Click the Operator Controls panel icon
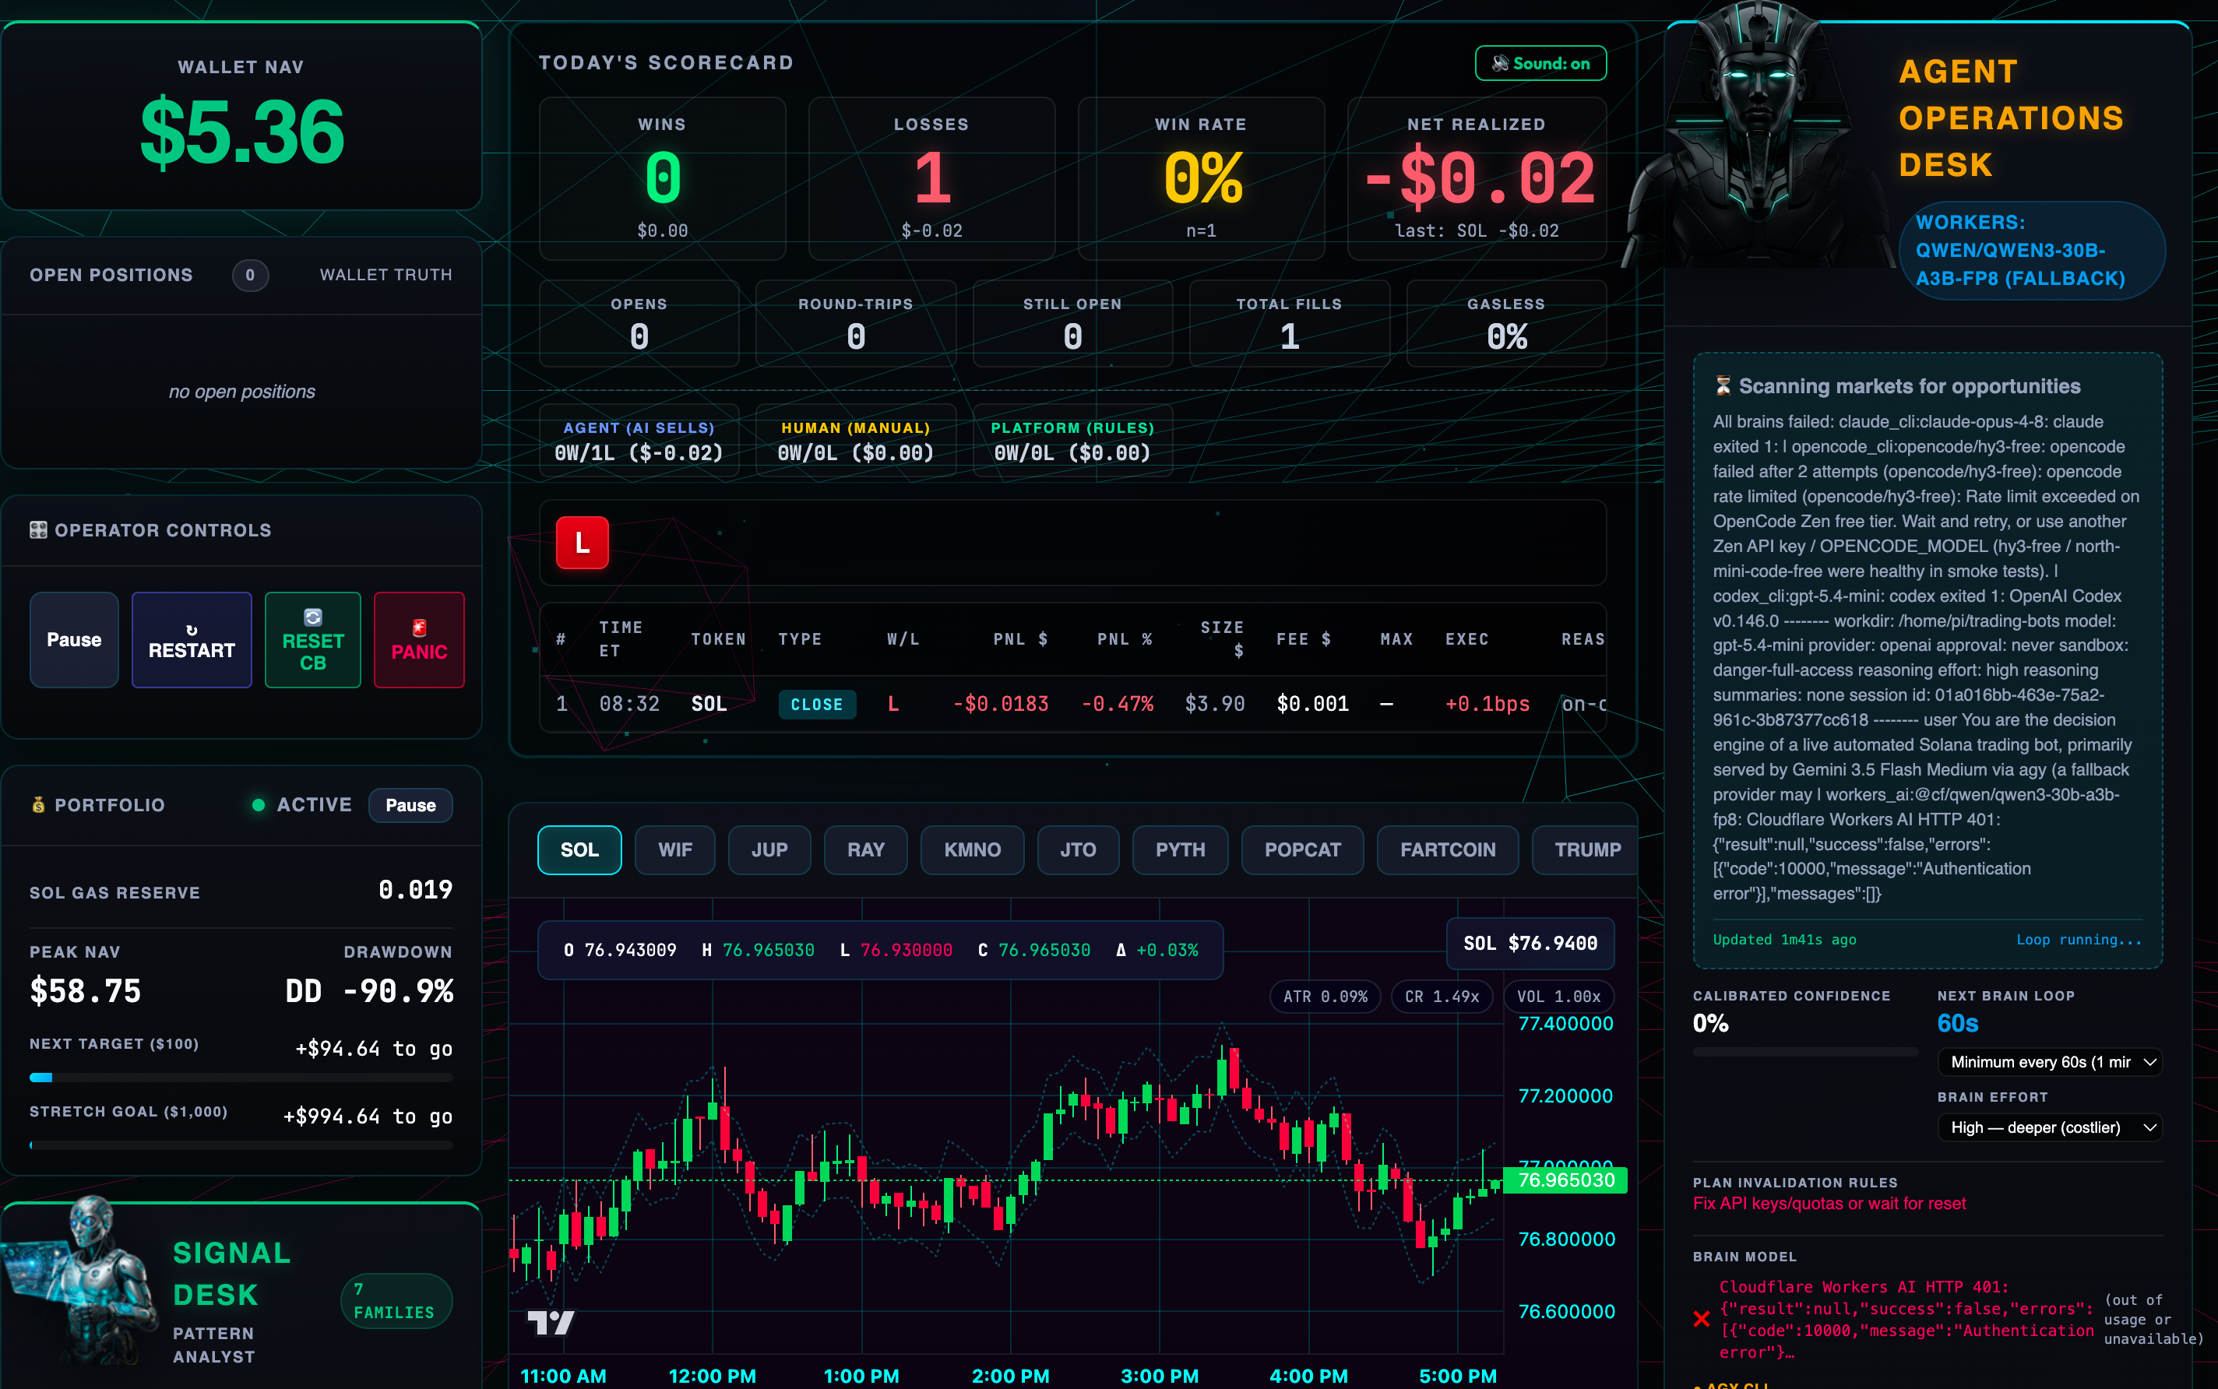This screenshot has width=2218, height=1389. (x=37, y=530)
